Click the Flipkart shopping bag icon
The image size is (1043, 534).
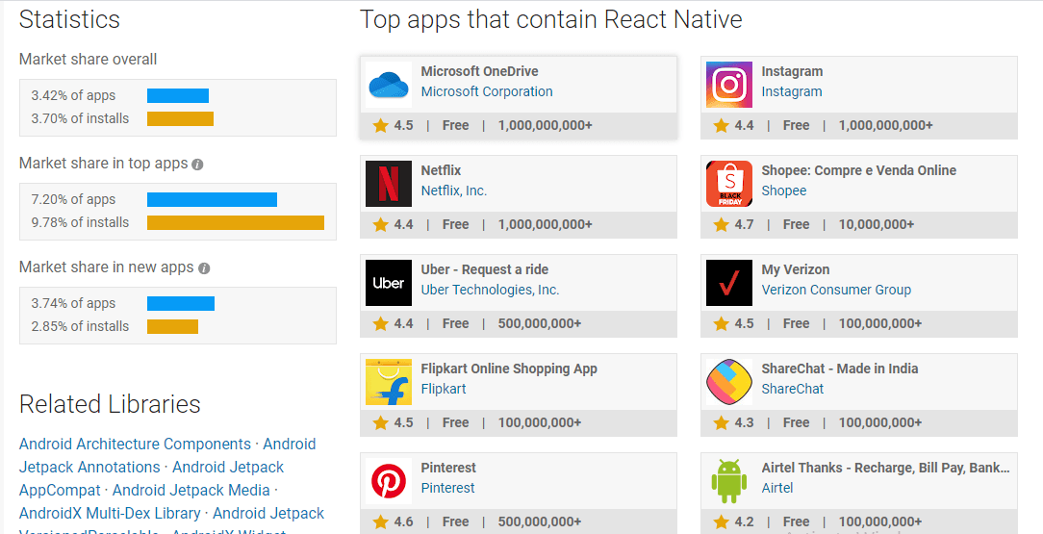coord(389,382)
